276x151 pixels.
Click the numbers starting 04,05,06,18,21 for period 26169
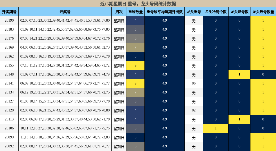pos(65,48)
